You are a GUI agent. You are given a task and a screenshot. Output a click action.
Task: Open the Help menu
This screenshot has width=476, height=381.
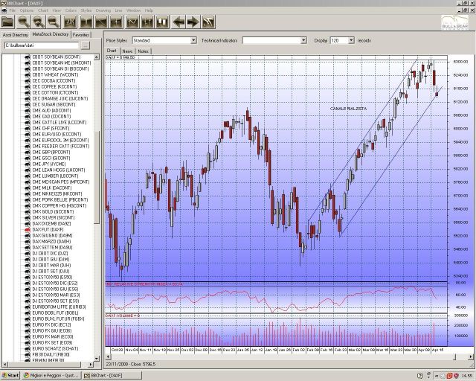(149, 10)
